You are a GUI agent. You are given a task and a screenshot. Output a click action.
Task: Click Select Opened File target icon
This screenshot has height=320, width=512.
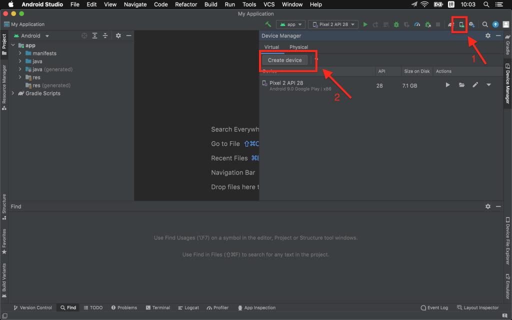point(84,35)
